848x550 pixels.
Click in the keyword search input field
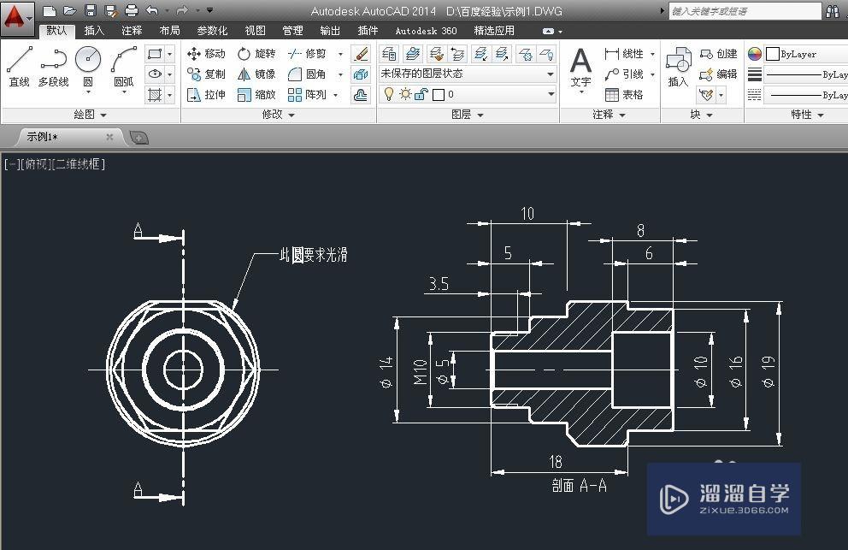click(x=745, y=11)
